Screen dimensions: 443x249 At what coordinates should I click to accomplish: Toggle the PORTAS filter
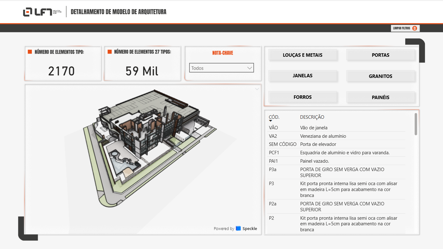coord(381,55)
